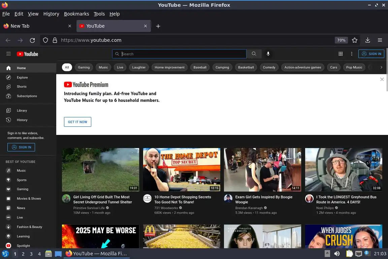Viewport: 388px width, 259px height.
Task: Start voice search with microphone icon
Action: [268, 54]
